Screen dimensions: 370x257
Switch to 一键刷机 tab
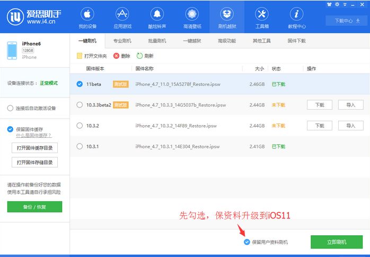point(87,41)
